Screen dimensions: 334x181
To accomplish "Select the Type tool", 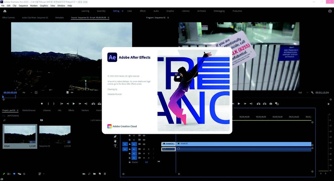I will click(115, 146).
